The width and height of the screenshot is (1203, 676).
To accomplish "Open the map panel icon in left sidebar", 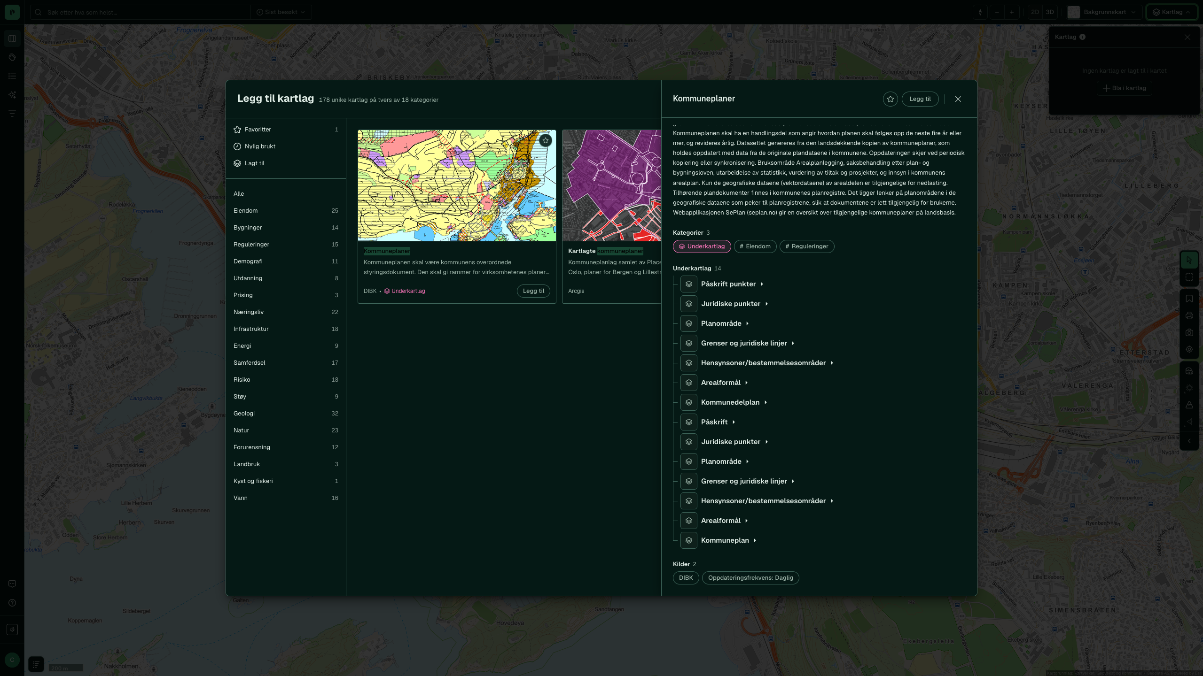I will (x=12, y=38).
